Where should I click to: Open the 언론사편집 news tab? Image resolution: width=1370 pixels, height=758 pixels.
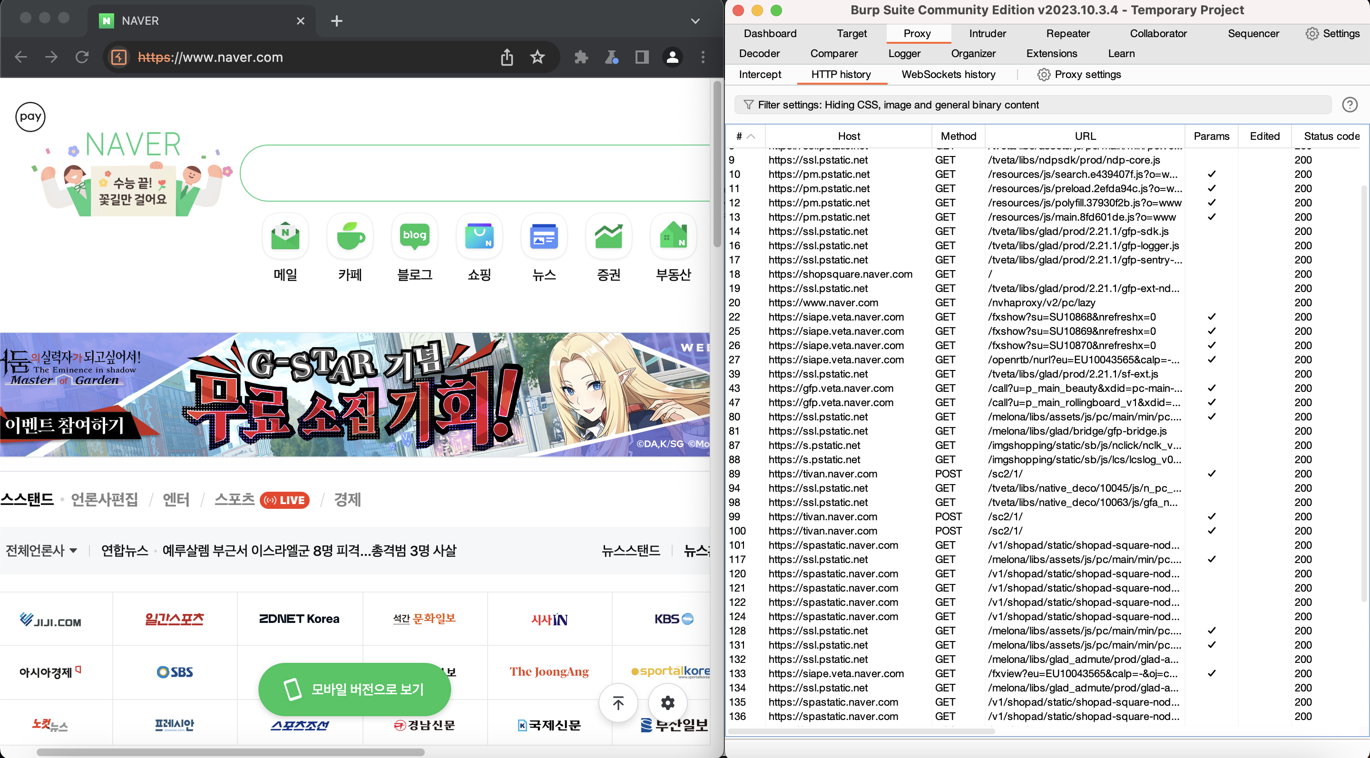104,500
